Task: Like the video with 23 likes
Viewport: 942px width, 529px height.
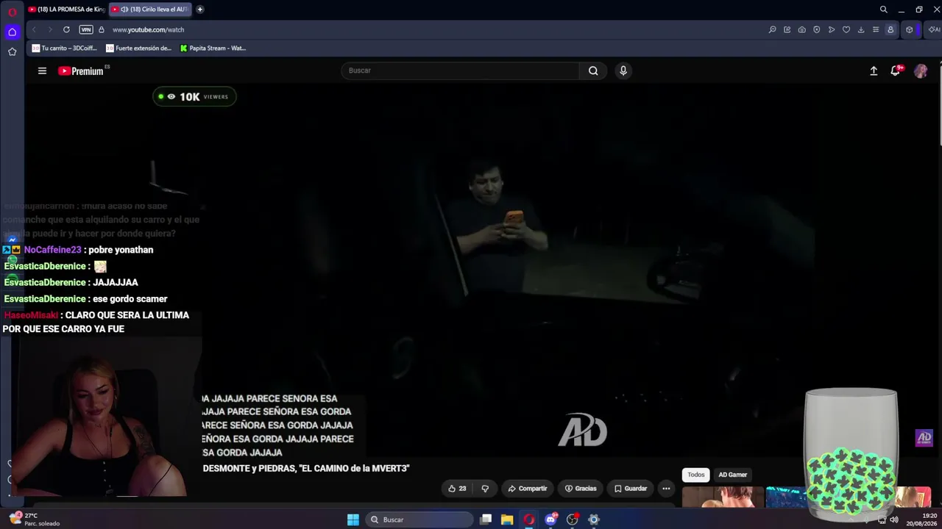Action: 457,489
